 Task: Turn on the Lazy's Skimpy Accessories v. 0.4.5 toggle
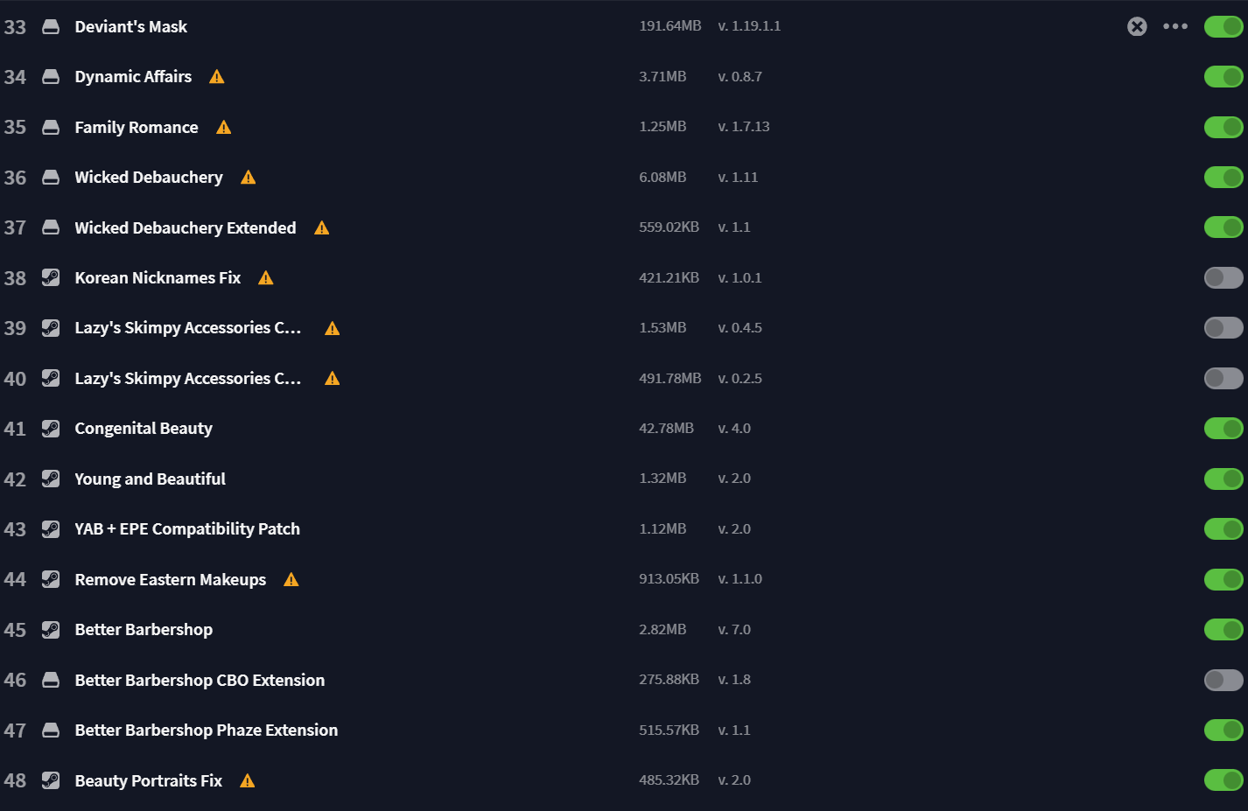click(x=1223, y=328)
